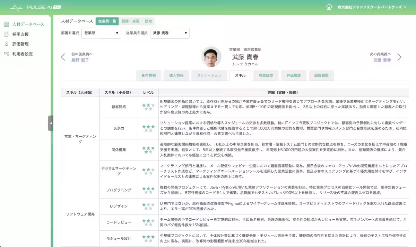Image resolution: width=416 pixels, height=247 pixels.
Task: Select the 人材データベース sidebar icon
Action: point(6,24)
